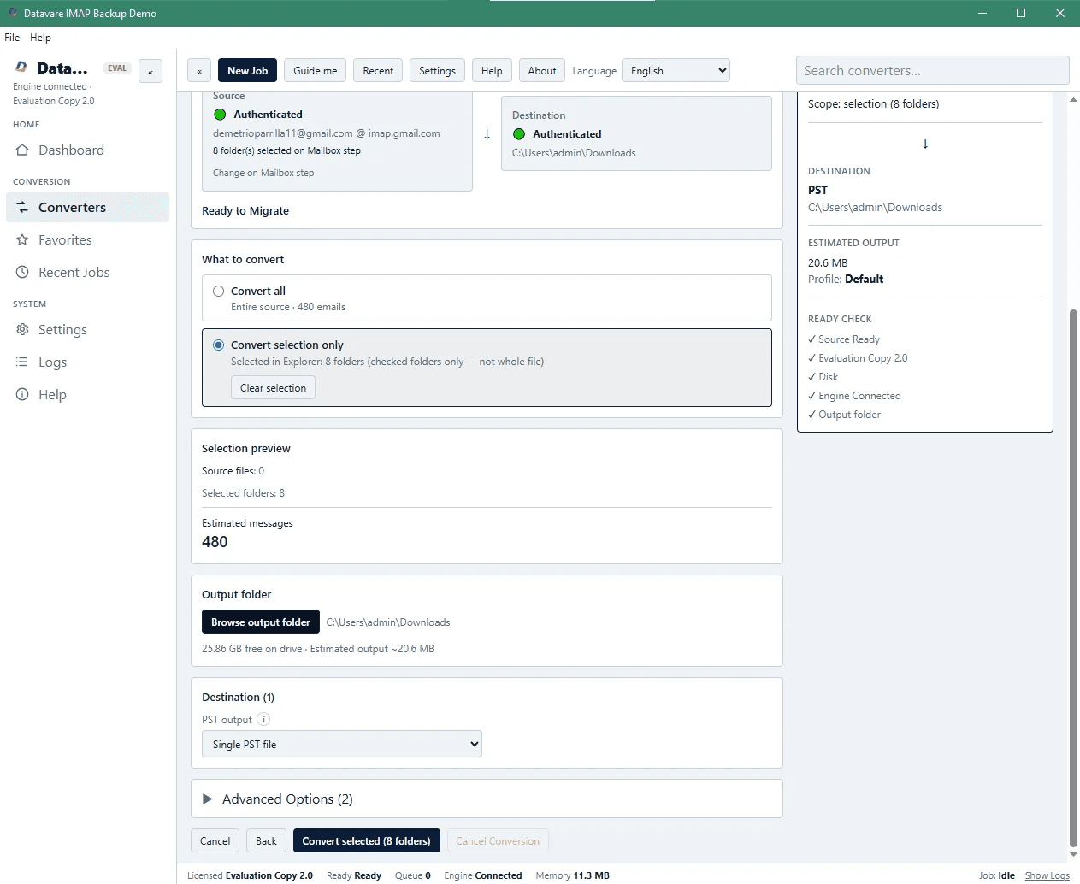Click the Dashboard home icon
The height and width of the screenshot is (884, 1080).
pos(22,150)
